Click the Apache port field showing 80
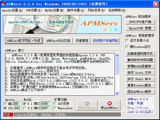160x120 pixels. (17, 104)
